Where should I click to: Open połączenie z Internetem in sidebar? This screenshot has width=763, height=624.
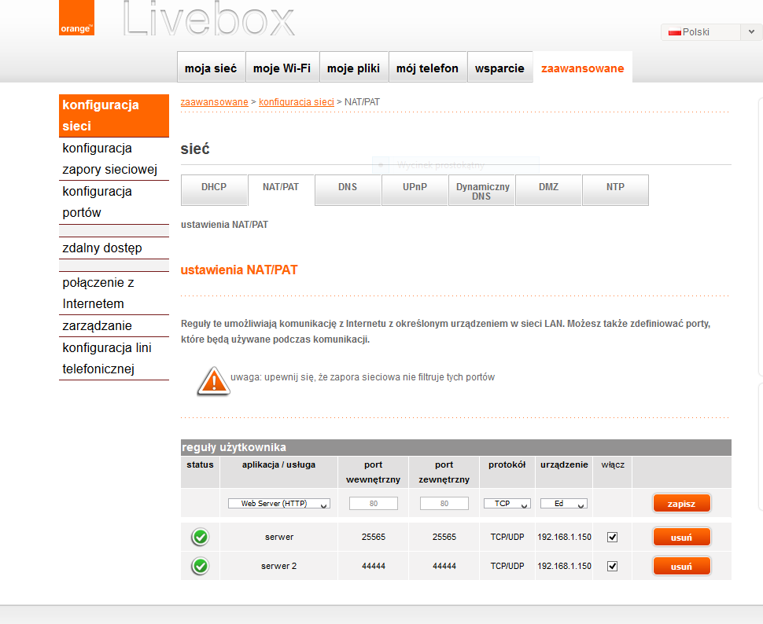click(x=114, y=293)
